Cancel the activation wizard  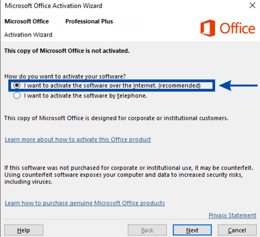pyautogui.click(x=237, y=230)
